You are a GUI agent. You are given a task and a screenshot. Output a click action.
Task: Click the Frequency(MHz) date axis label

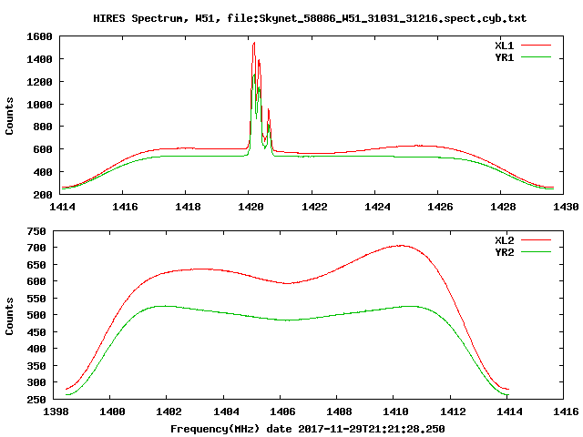(308, 429)
